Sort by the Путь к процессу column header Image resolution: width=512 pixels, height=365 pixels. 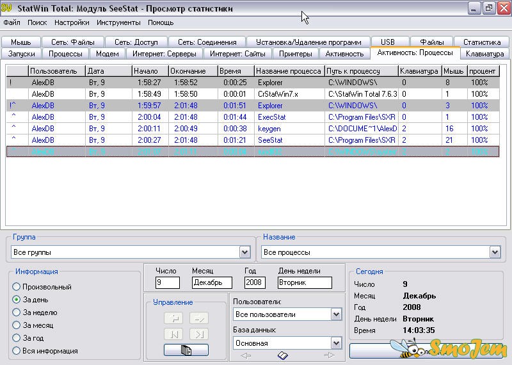pyautogui.click(x=362, y=71)
